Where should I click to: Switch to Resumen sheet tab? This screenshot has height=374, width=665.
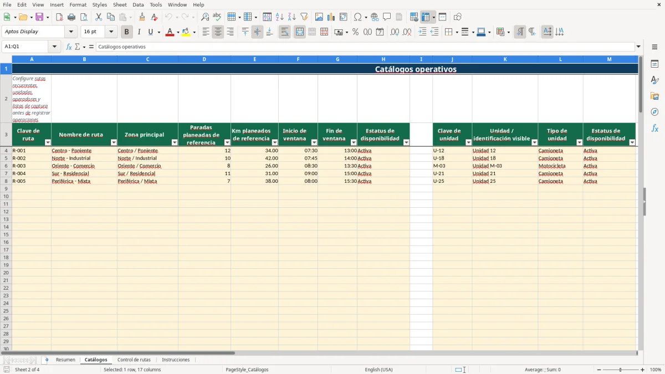click(x=65, y=360)
